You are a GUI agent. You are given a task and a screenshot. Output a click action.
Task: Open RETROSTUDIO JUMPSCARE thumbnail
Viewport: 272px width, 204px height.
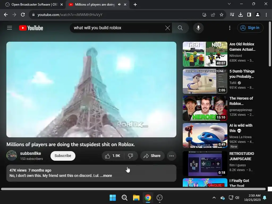pyautogui.click(x=205, y=164)
